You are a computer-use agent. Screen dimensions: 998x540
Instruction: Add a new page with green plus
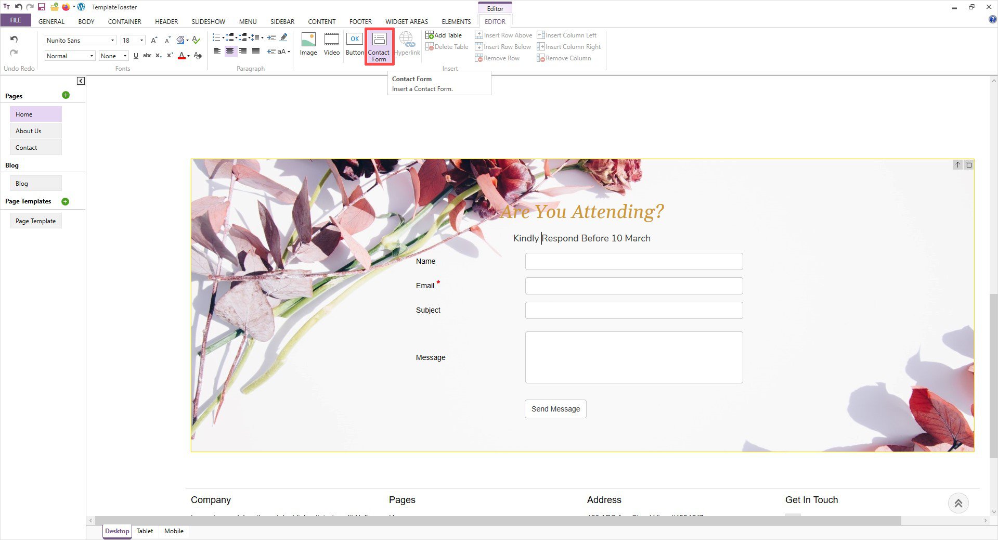coord(66,95)
